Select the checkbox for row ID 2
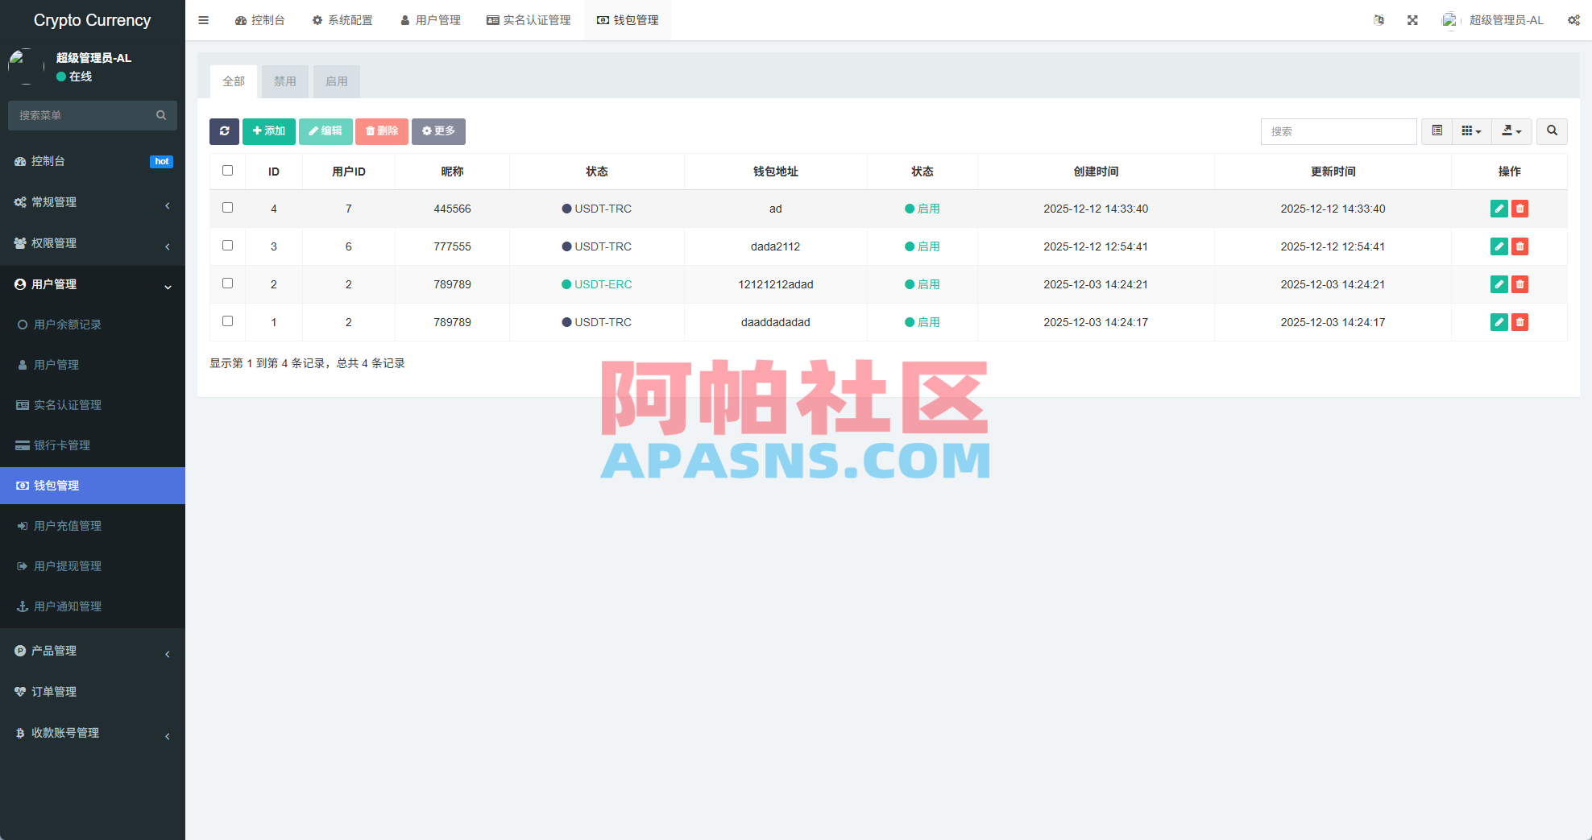1592x840 pixels. click(227, 283)
